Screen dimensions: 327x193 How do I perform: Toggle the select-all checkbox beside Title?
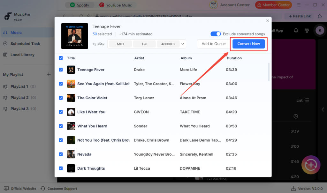61,58
